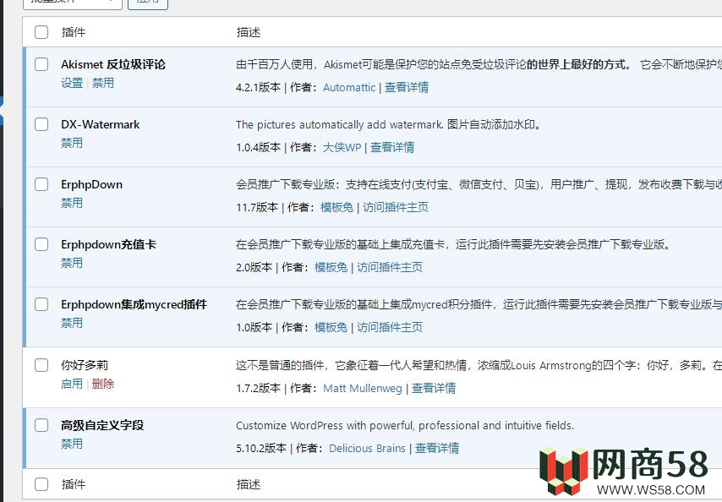
Task: Open 模板兔 author link for 2.0版本 plugin
Action: pyautogui.click(x=331, y=267)
